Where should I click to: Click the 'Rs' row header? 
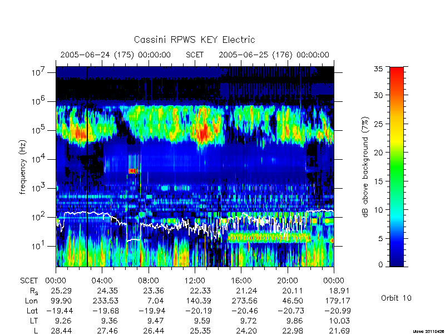tap(33, 291)
